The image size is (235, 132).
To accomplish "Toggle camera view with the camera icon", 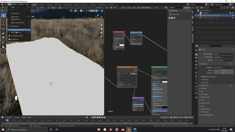I will pos(101,33).
